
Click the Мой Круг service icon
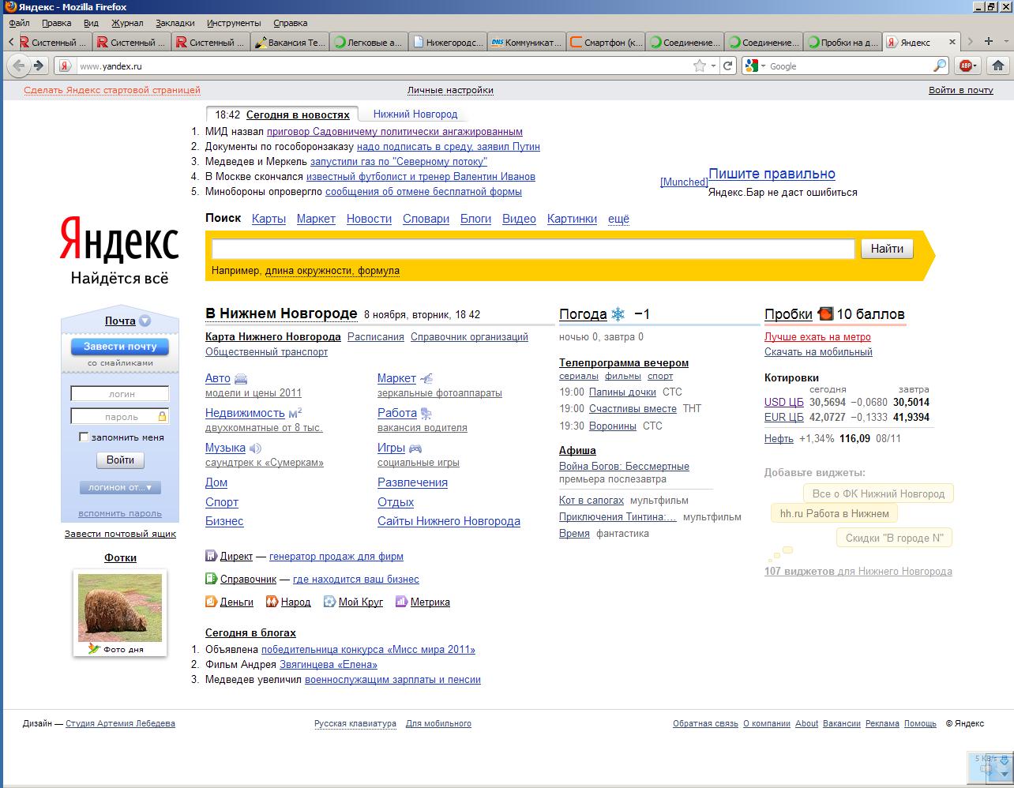(x=329, y=602)
